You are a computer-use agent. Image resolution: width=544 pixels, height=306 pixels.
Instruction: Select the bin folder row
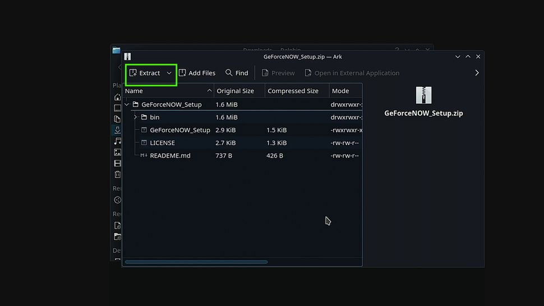[242, 117]
